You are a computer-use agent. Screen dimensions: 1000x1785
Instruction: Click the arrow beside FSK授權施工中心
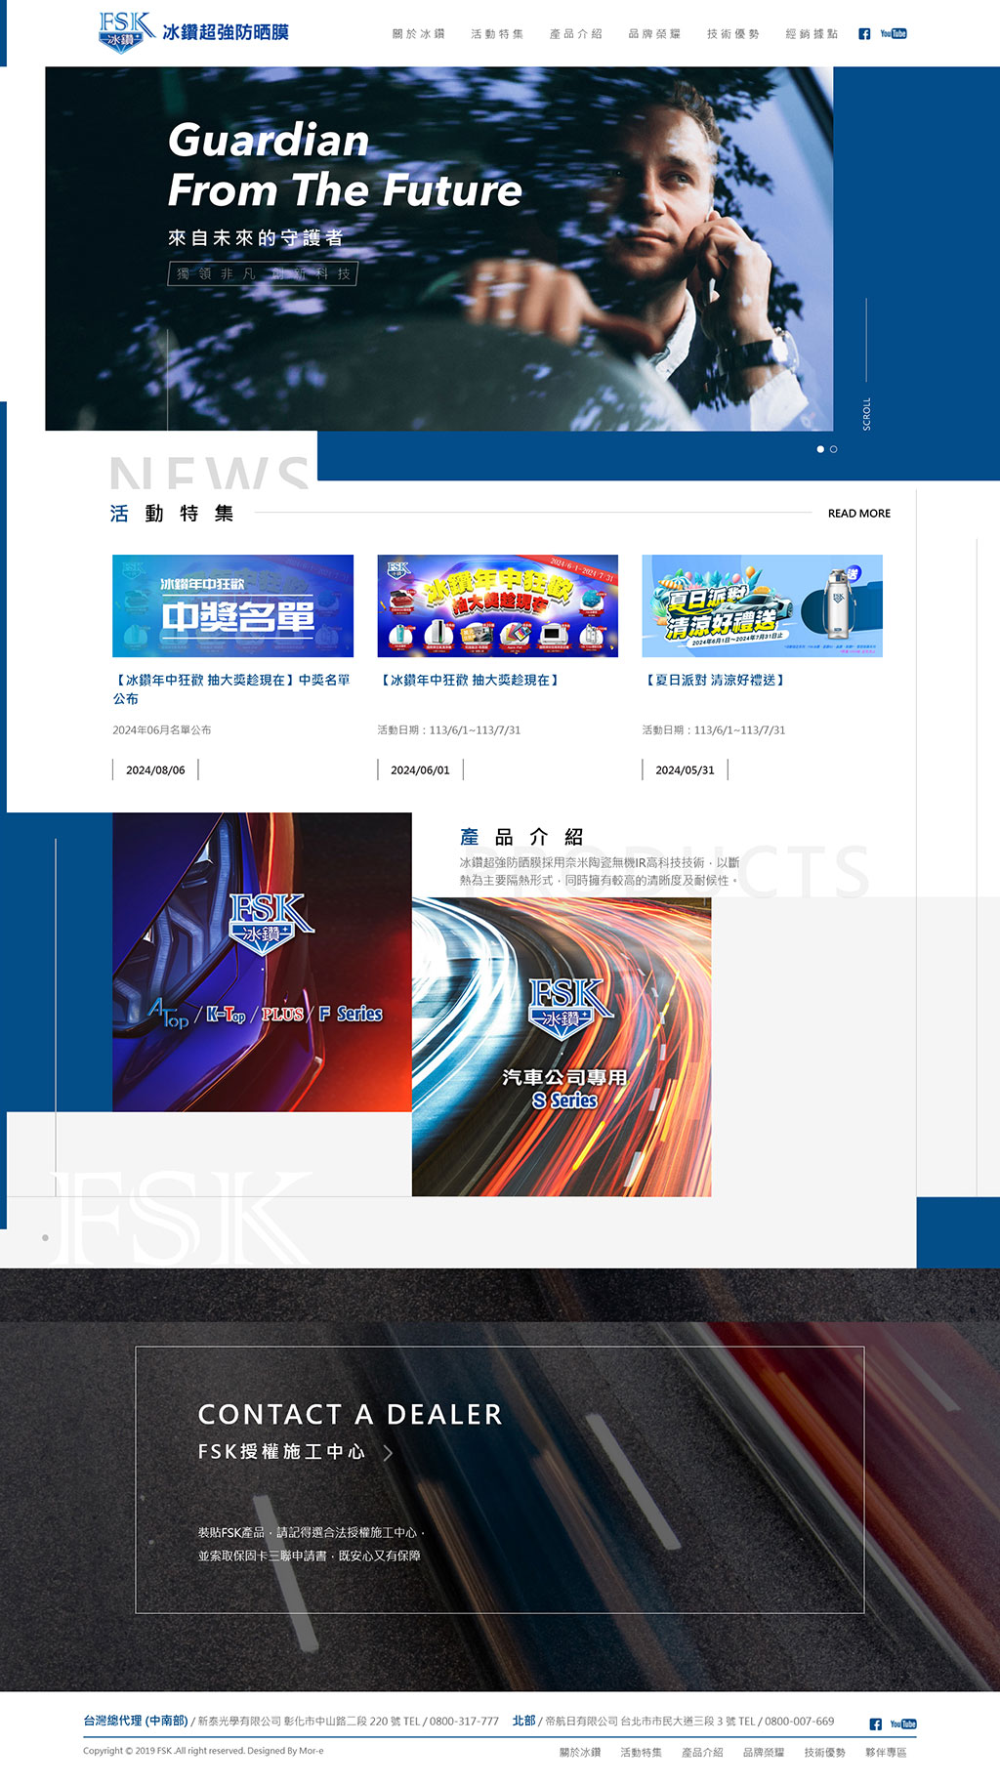coord(388,1453)
